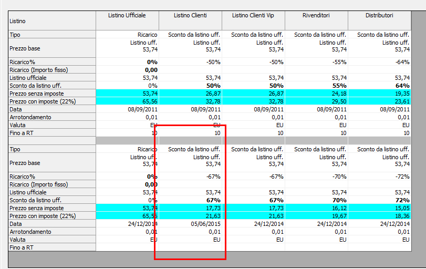Select the -55% Ricarico% cell under Rivenditori
Screen dimensions: 426x269
[x=316, y=62]
